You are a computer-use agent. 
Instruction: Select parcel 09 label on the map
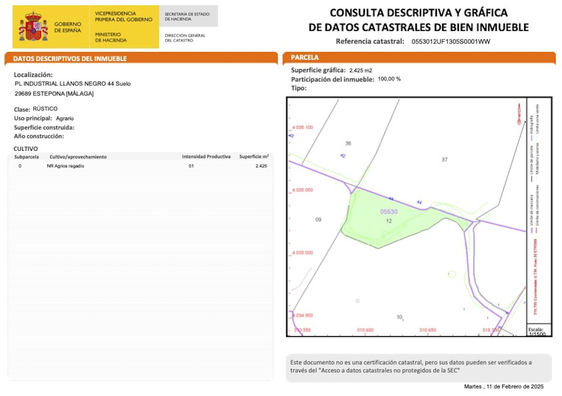point(318,220)
